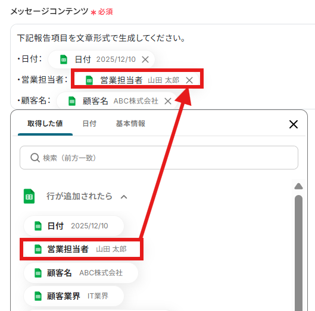Image resolution: width=315 pixels, height=311 pixels.
Task: Click the Google Sheets icon beside 行が追加されたら
Action: [29, 196]
